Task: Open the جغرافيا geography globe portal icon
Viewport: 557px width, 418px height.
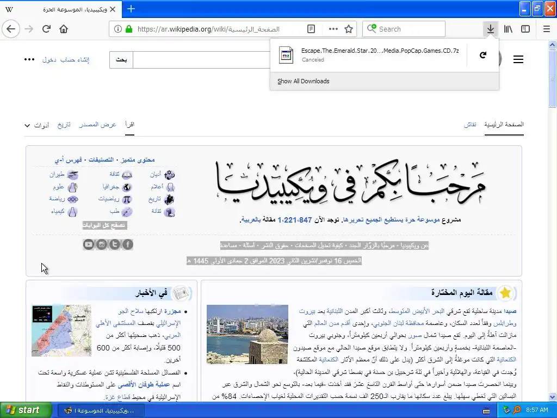Action: pos(127,187)
